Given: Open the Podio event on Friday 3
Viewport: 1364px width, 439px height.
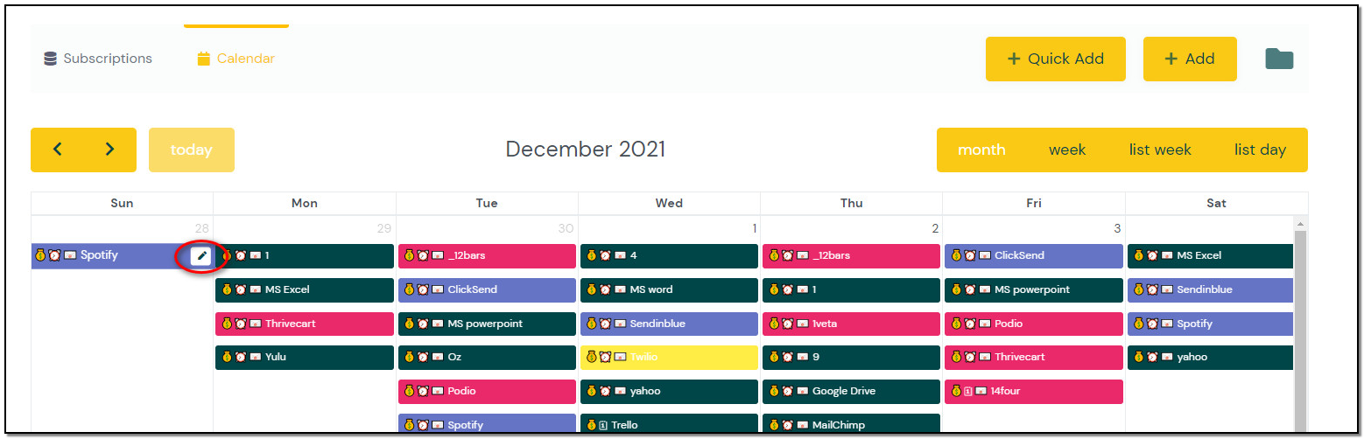Looking at the screenshot, I should tap(1033, 324).
